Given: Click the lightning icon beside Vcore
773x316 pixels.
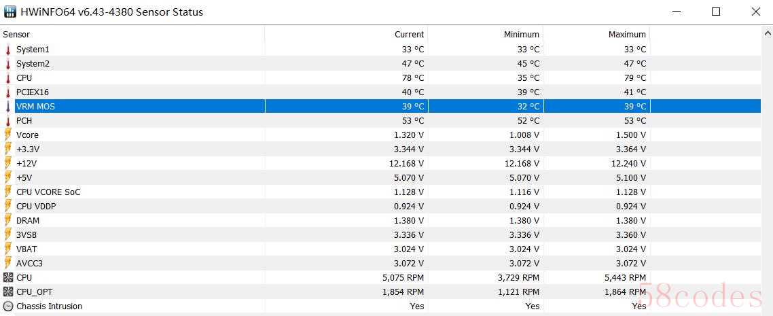Looking at the screenshot, I should click(8, 135).
